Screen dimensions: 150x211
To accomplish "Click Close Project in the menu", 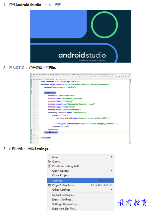I will click(81, 175).
